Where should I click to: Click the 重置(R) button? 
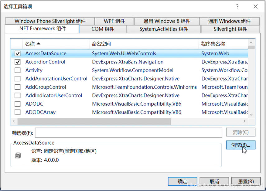pos(245,181)
